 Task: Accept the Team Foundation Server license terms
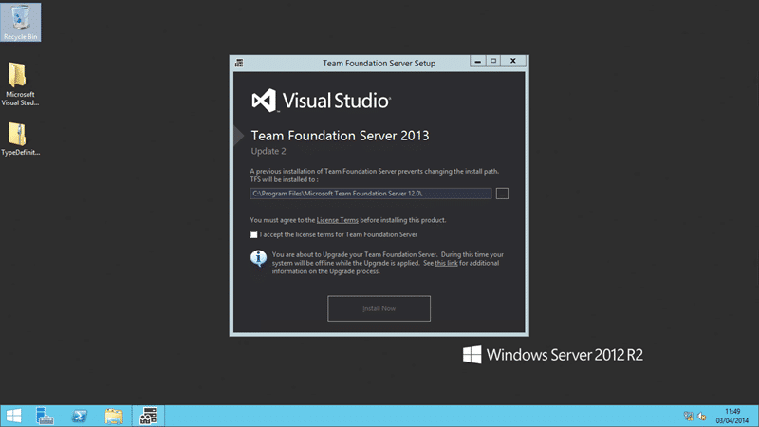253,234
